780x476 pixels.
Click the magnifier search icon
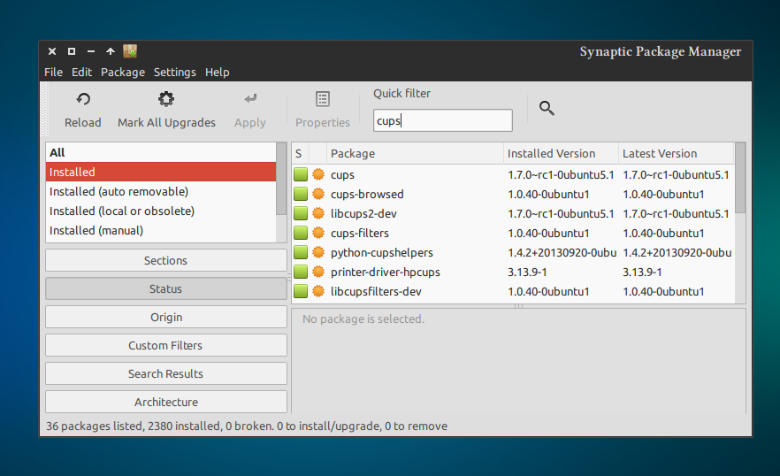[x=547, y=108]
